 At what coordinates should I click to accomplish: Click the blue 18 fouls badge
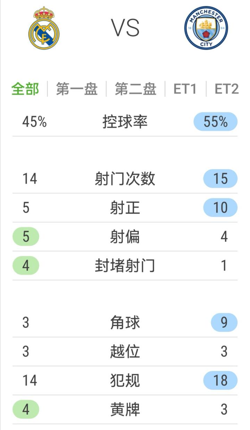(220, 380)
